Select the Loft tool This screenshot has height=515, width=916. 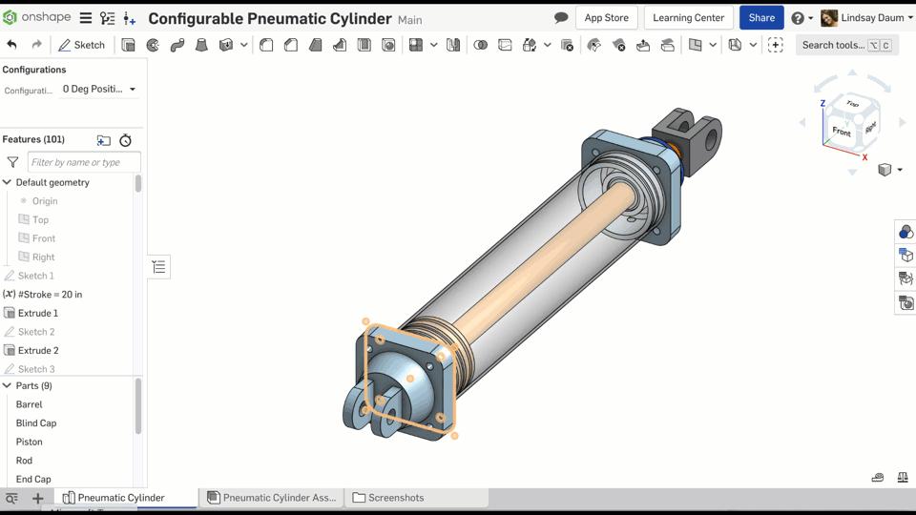click(201, 45)
